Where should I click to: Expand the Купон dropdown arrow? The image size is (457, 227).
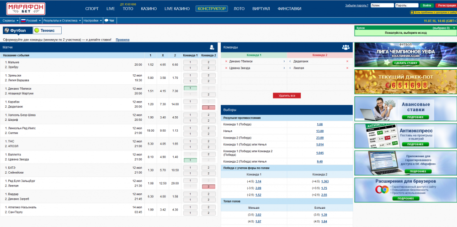(454, 28)
